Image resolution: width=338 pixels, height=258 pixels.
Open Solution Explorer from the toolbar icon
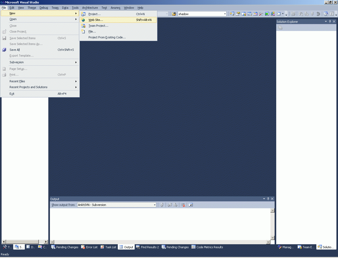click(232, 14)
